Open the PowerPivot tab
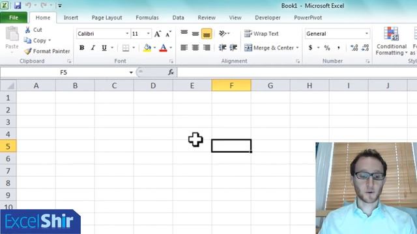 [308, 18]
